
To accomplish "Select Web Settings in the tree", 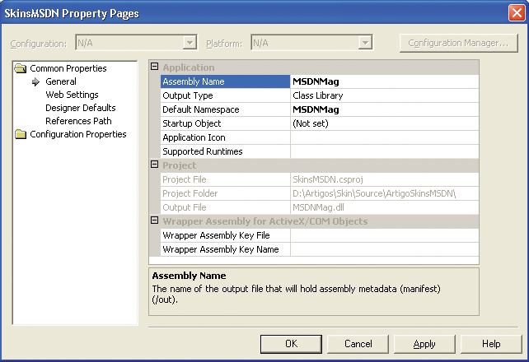I will [x=72, y=95].
